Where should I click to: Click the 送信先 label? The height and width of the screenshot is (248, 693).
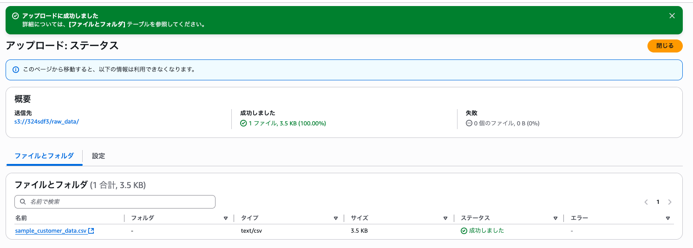tap(23, 113)
